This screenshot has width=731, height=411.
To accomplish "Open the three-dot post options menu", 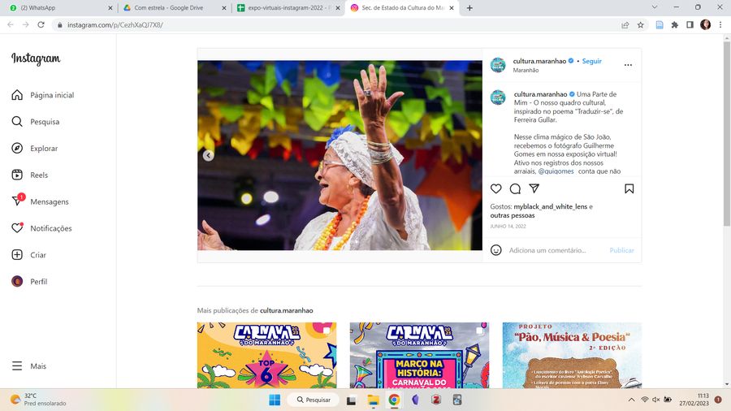I will 628,65.
